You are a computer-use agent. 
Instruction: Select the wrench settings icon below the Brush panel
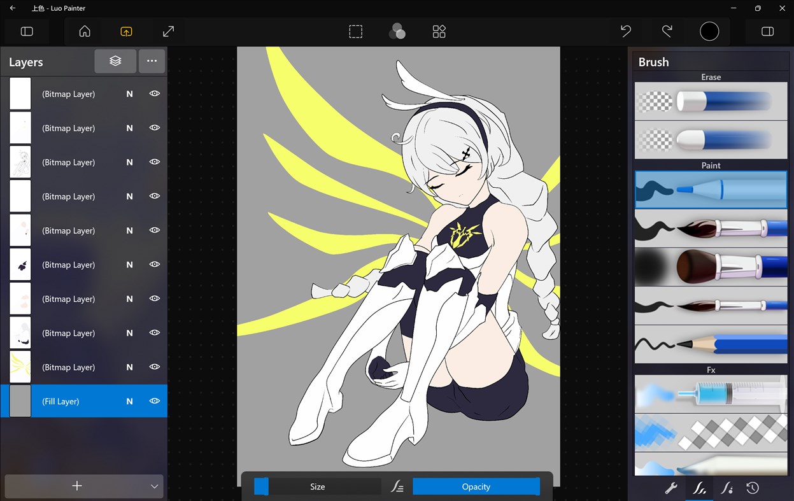coord(671,488)
